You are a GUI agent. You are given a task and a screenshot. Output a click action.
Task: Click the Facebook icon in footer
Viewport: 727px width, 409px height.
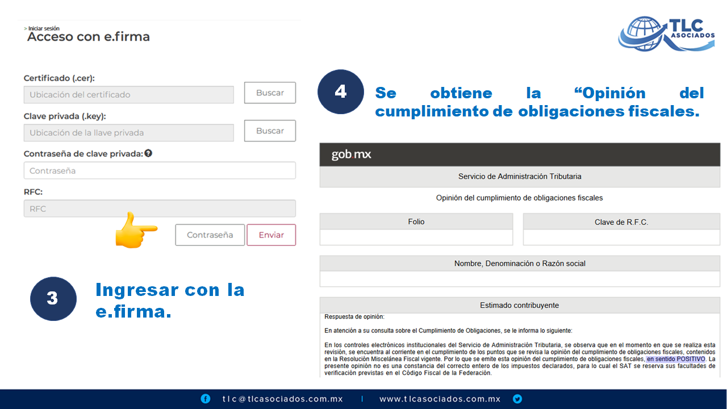tap(206, 399)
